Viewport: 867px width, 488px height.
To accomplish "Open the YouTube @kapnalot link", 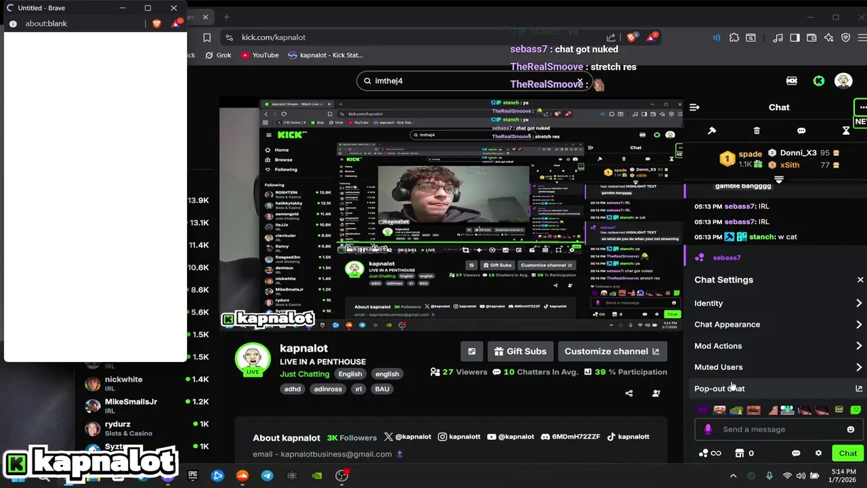I will (x=511, y=437).
